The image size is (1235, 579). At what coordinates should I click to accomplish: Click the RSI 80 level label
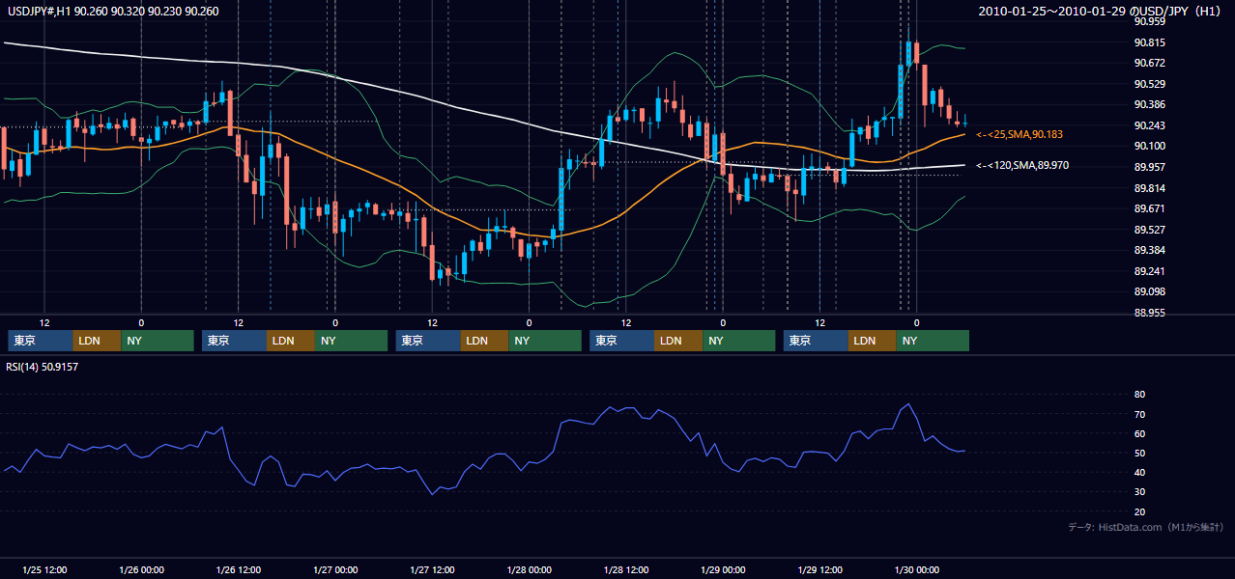1139,395
